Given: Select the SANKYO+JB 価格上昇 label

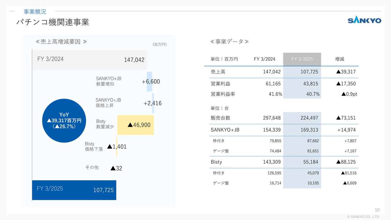Looking at the screenshot, I should [108, 103].
